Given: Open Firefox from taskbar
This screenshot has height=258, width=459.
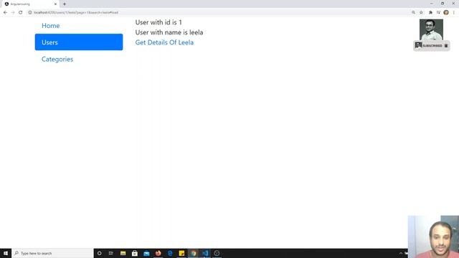Looking at the screenshot, I should point(158,253).
